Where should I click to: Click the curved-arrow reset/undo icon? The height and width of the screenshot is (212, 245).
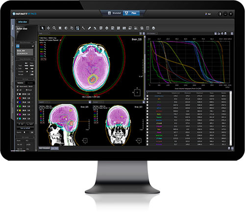click(72, 28)
